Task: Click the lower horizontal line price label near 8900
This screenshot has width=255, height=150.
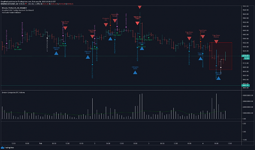Action: (x=246, y=85)
